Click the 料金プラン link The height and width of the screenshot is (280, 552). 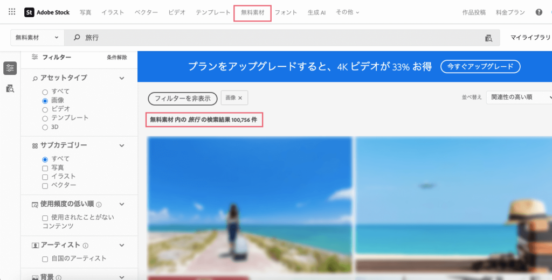(x=510, y=12)
